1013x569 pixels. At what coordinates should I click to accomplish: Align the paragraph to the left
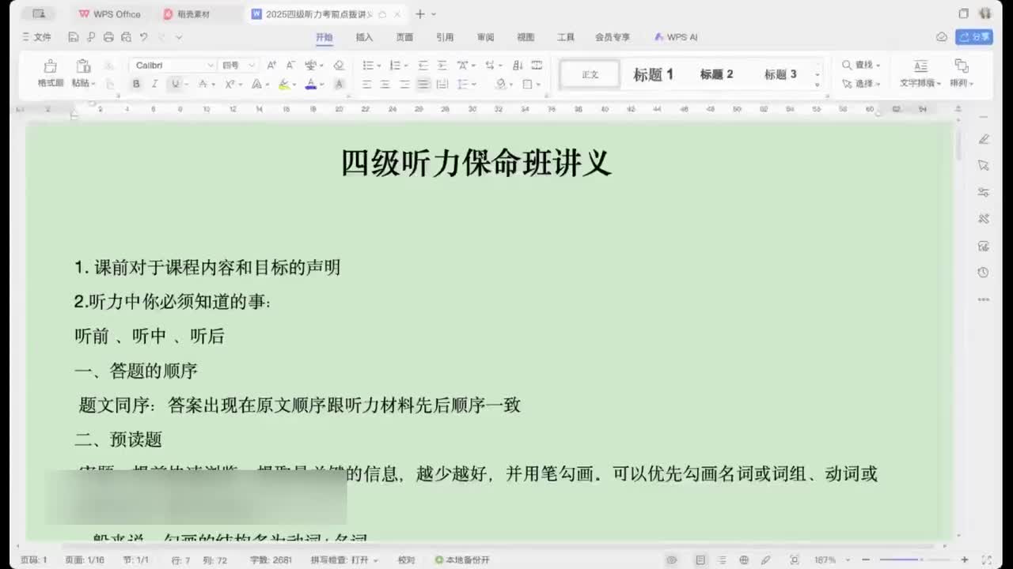[367, 84]
